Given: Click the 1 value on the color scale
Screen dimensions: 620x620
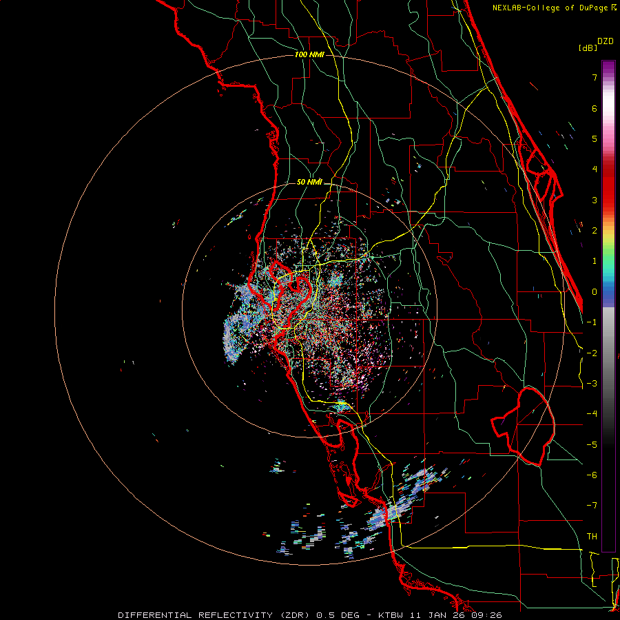Looking at the screenshot, I should tap(595, 261).
